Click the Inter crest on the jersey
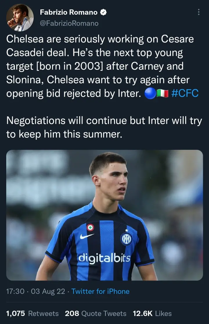Image resolution: width=209 pixels, height=324 pixels. (126, 239)
